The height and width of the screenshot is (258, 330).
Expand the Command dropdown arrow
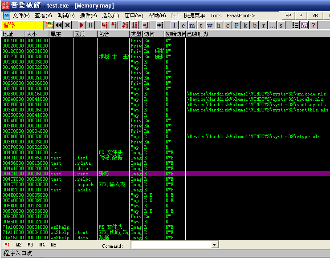pos(214,245)
